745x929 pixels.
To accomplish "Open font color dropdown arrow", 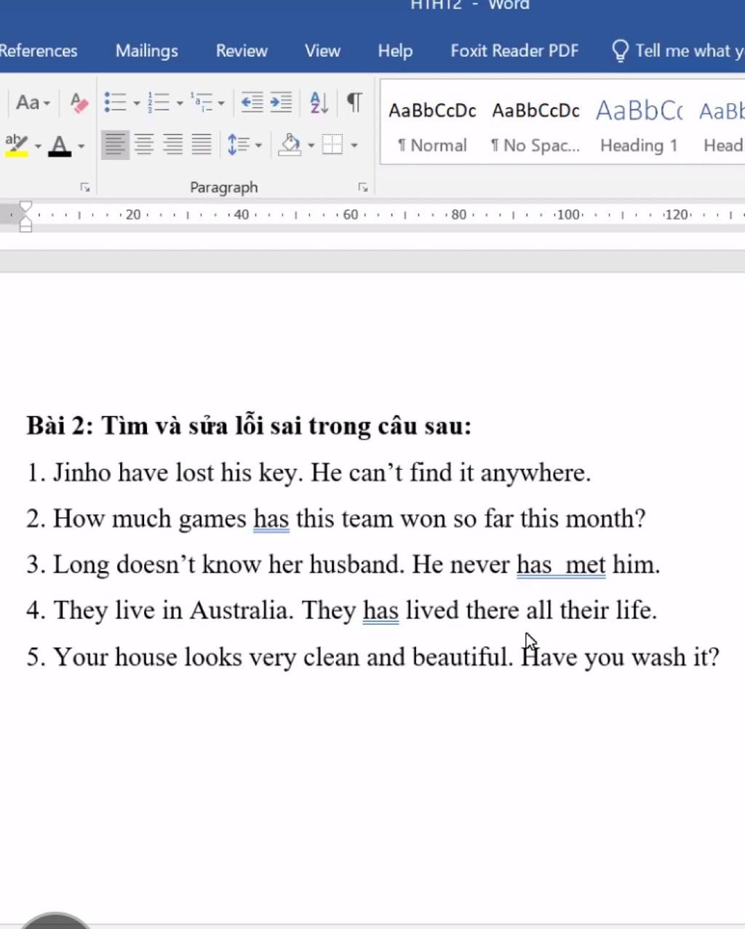I will pyautogui.click(x=81, y=145).
